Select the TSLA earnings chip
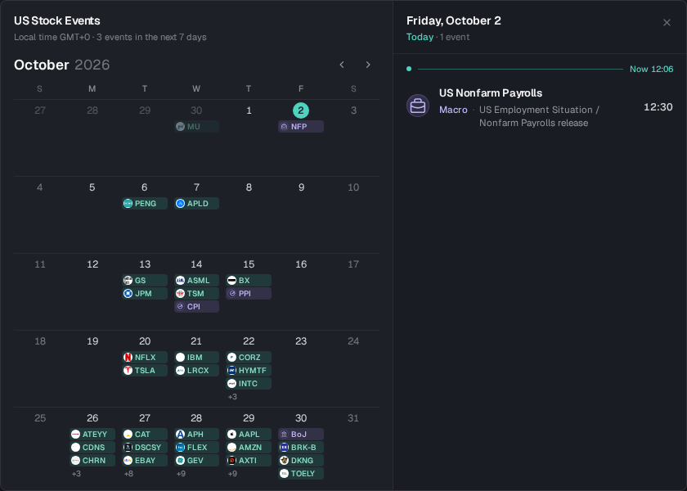Screen dimensions: 687x491 (145, 371)
